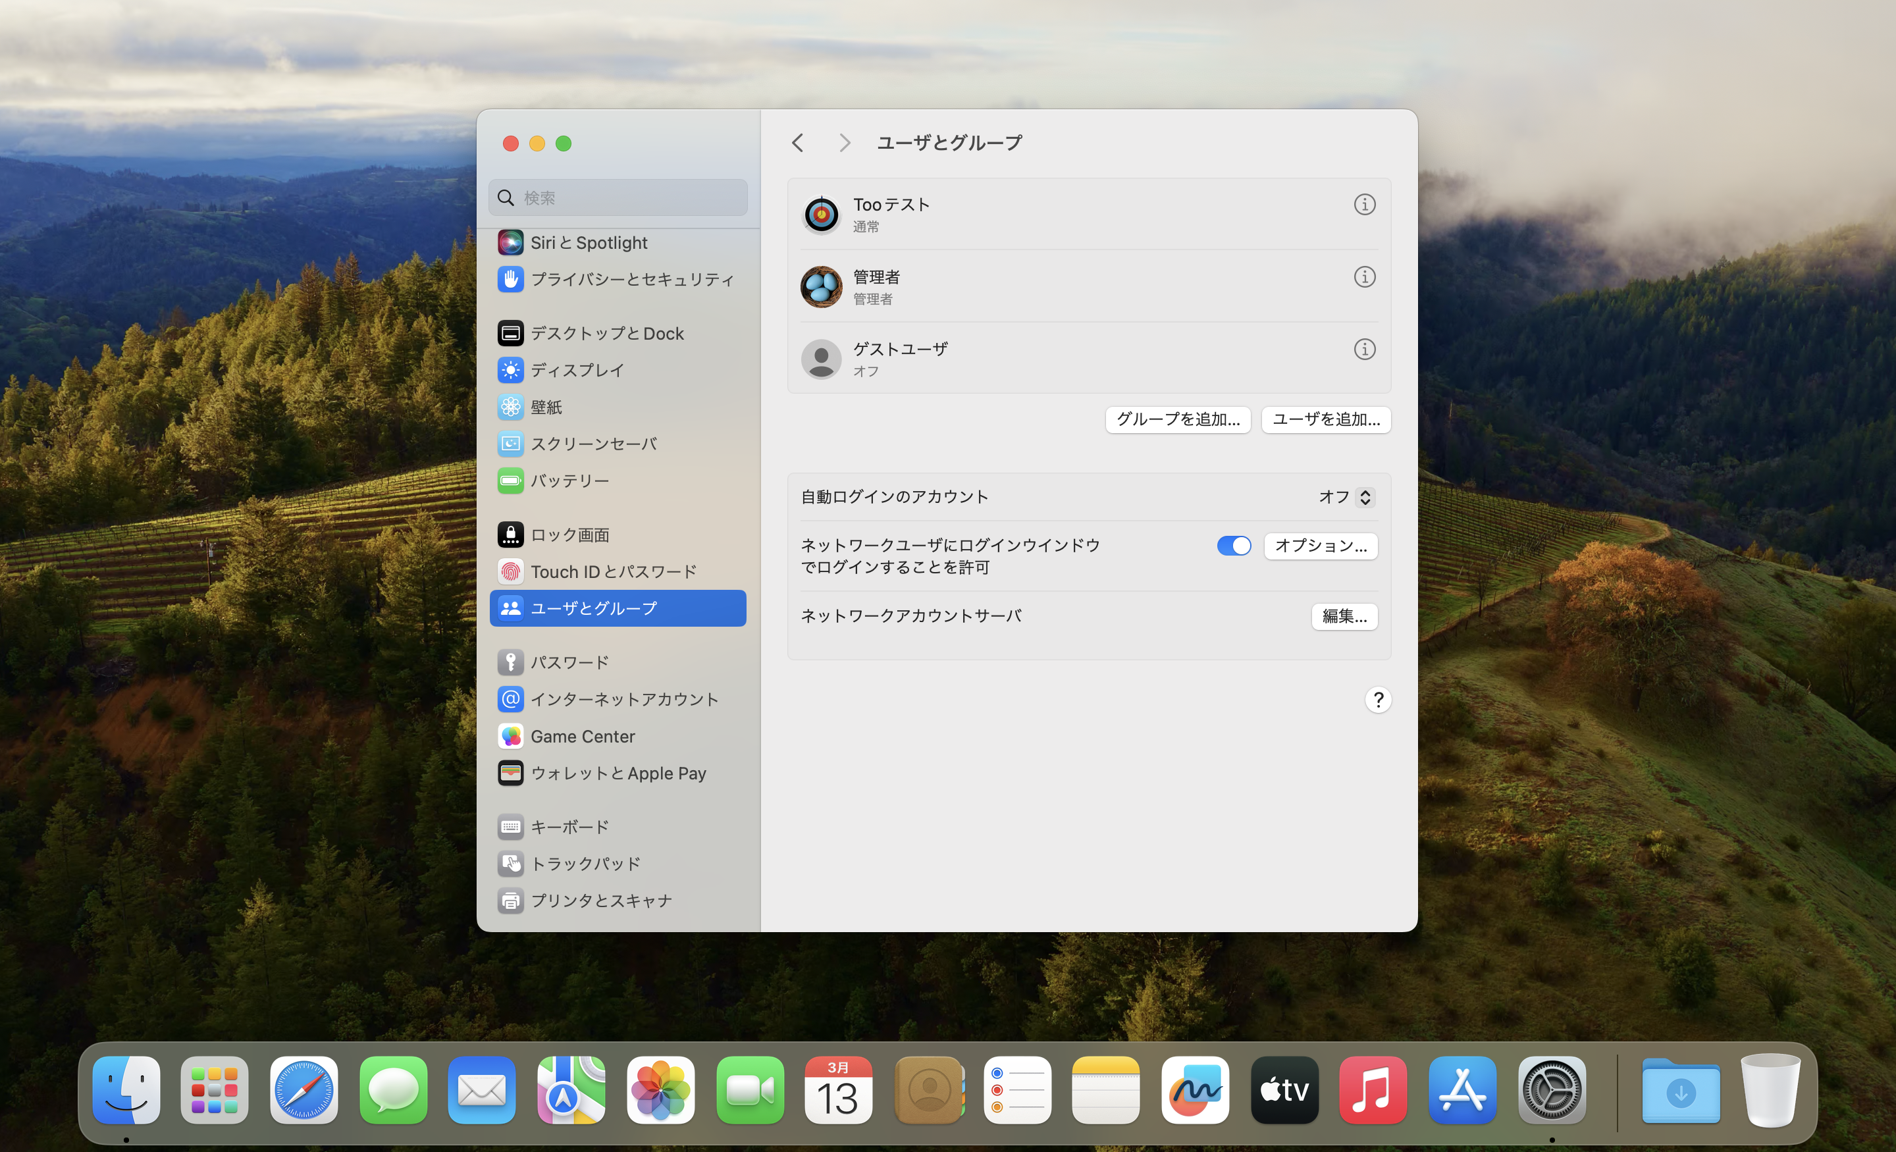Viewport: 1896px width, 1152px height.
Task: Open Downloads folder in the Dock
Action: pos(1681,1090)
